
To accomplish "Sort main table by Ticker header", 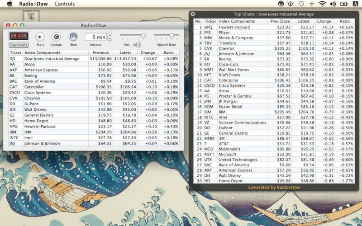I will 16,52.
